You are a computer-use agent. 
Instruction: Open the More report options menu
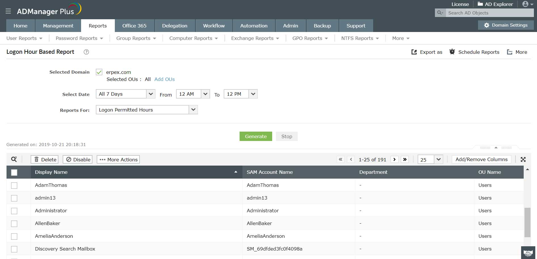coord(517,52)
